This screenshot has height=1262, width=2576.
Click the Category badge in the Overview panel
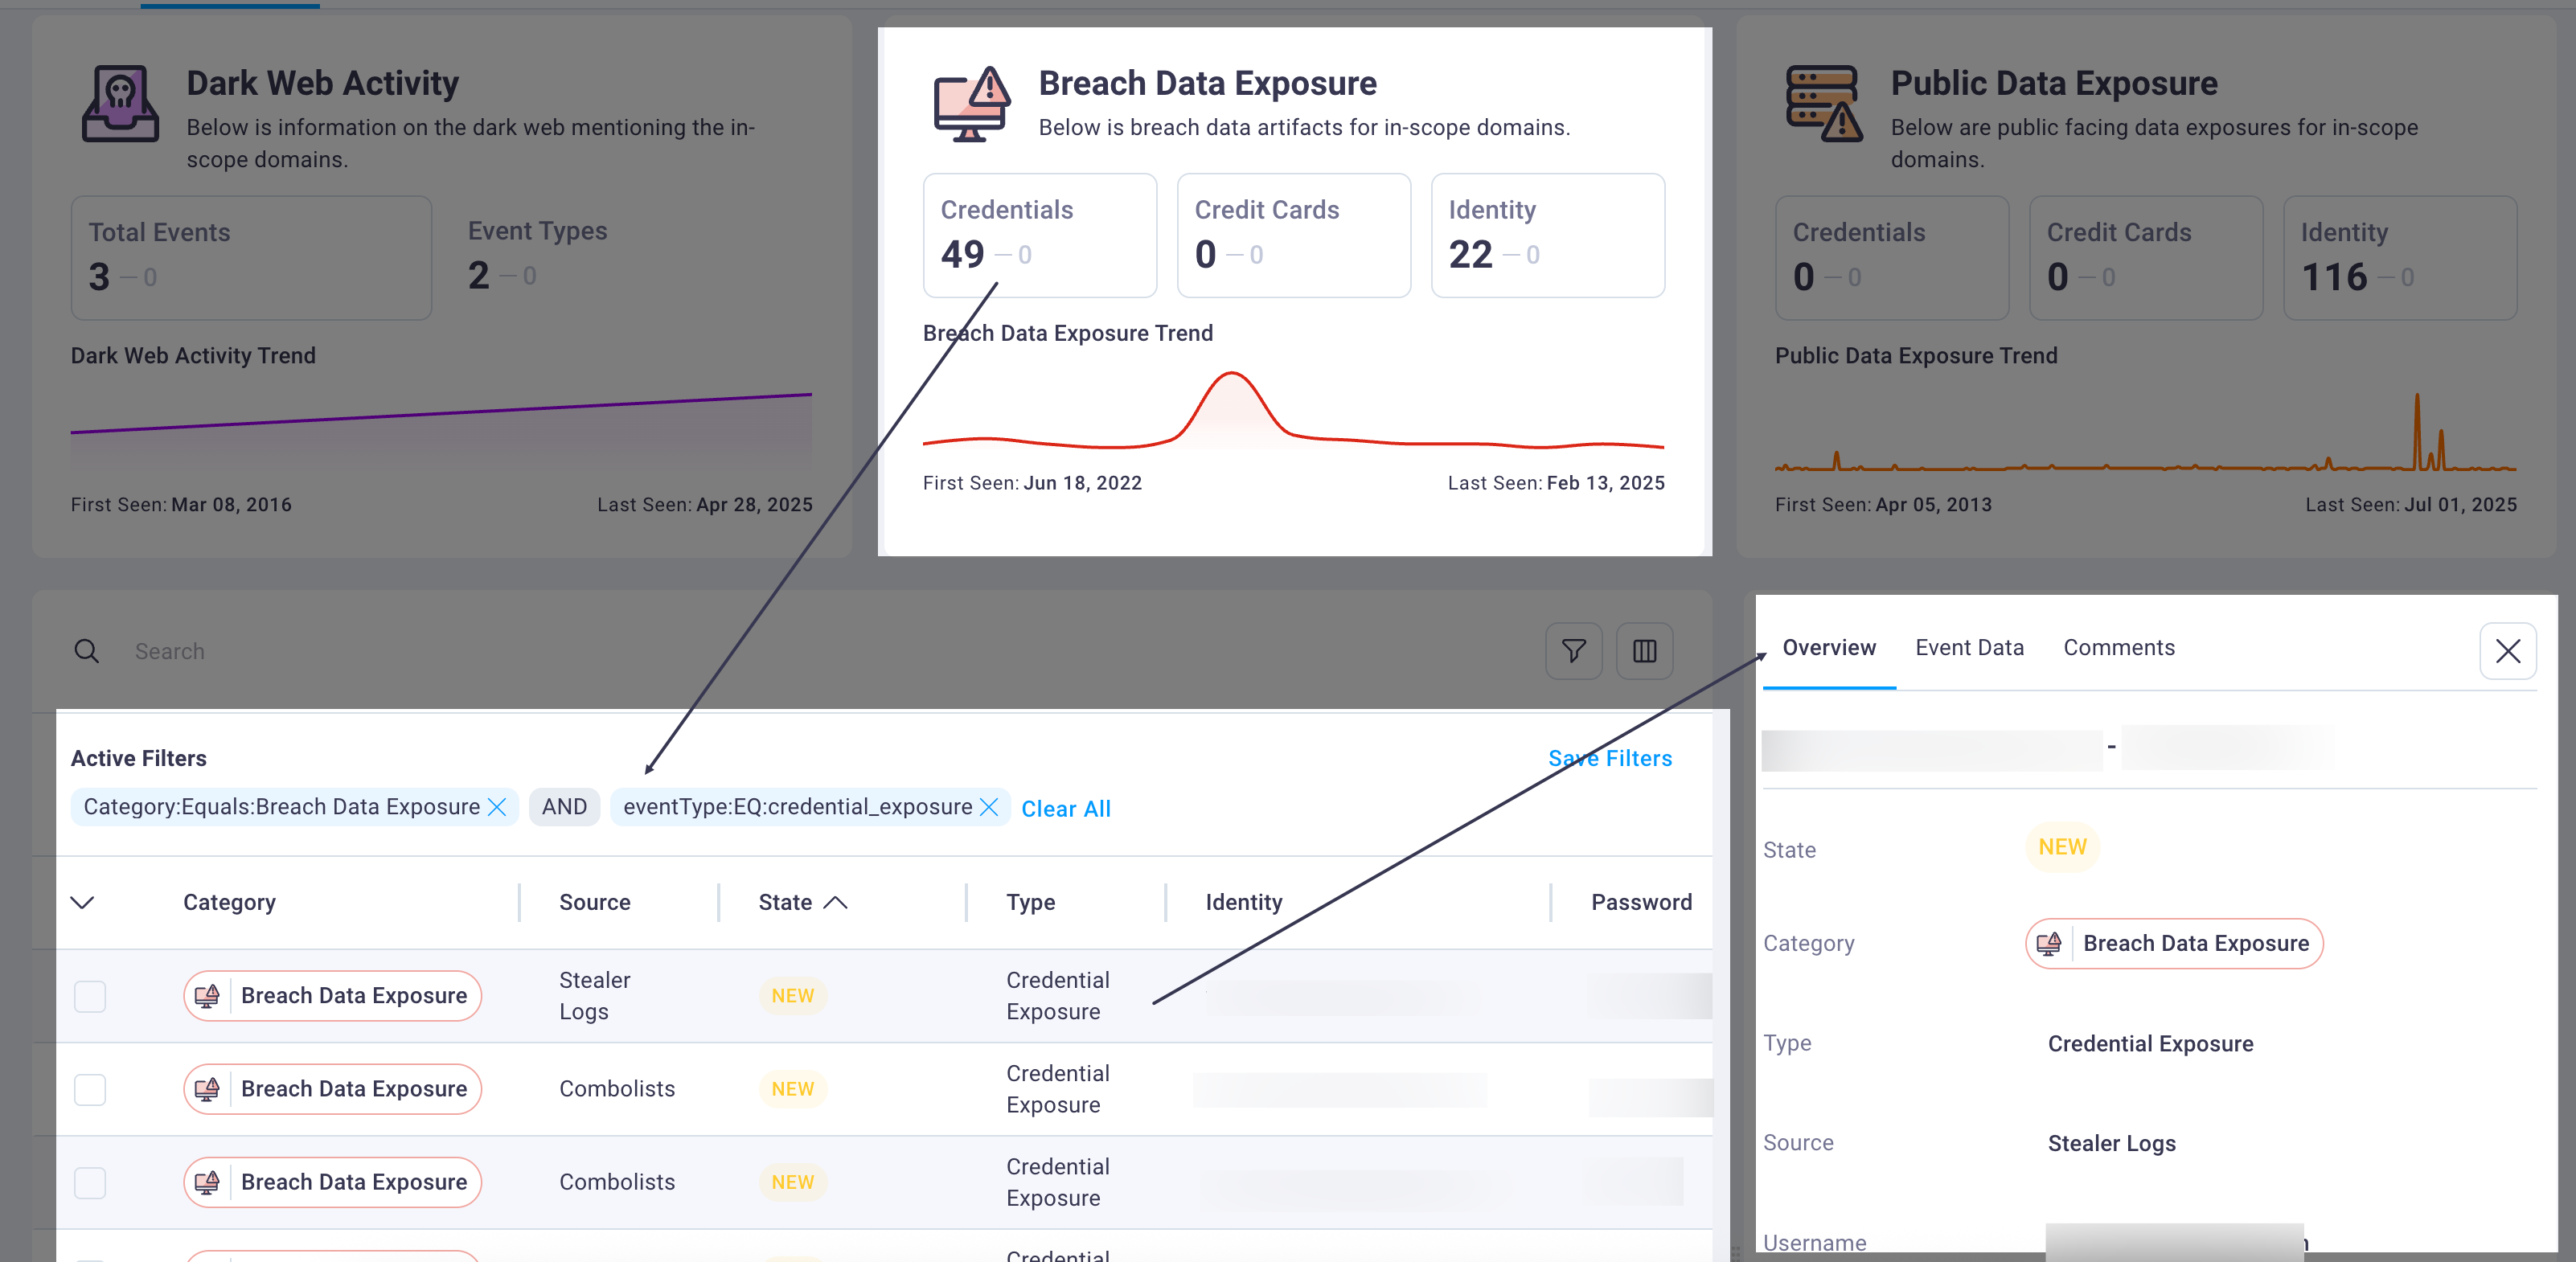point(2174,943)
